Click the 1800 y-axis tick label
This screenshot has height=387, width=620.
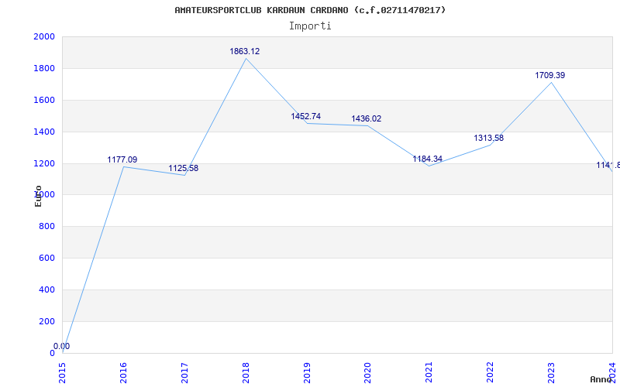(x=44, y=69)
